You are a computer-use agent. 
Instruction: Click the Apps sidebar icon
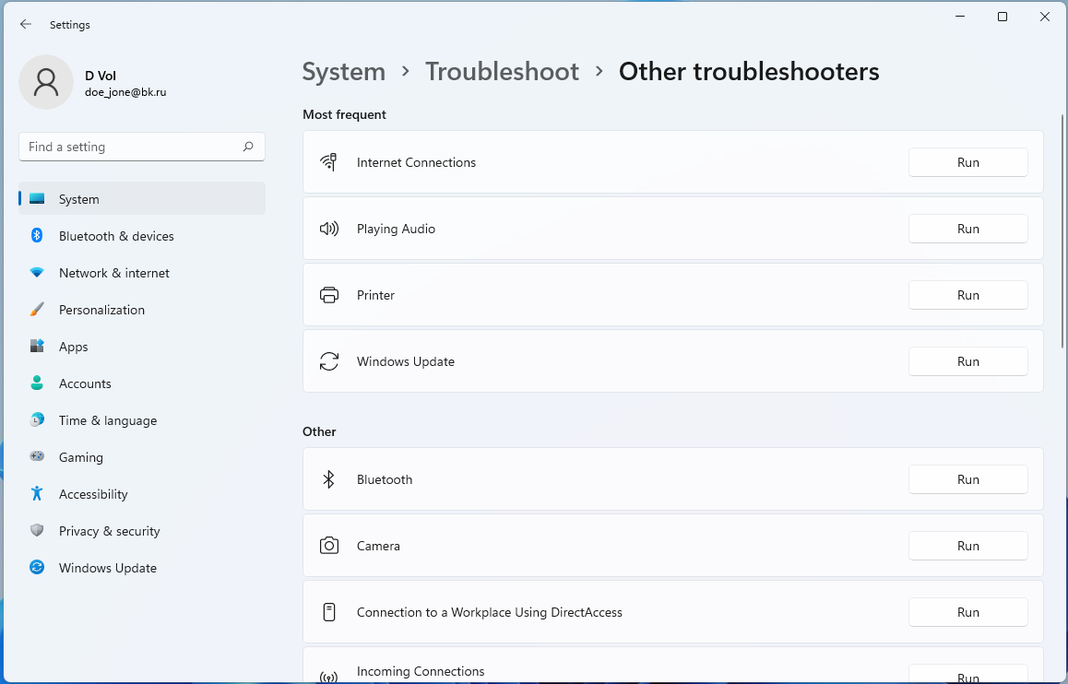(x=37, y=347)
